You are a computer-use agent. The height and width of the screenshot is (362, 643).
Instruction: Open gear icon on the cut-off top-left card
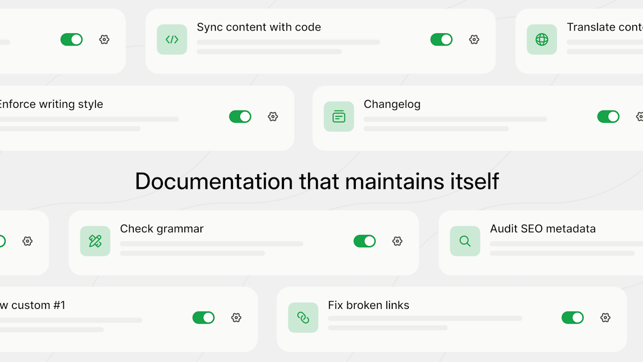point(104,39)
